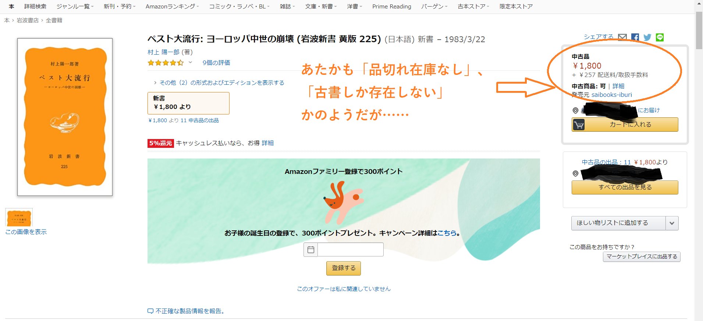
Task: Click すべての出品を見る button
Action: (625, 187)
